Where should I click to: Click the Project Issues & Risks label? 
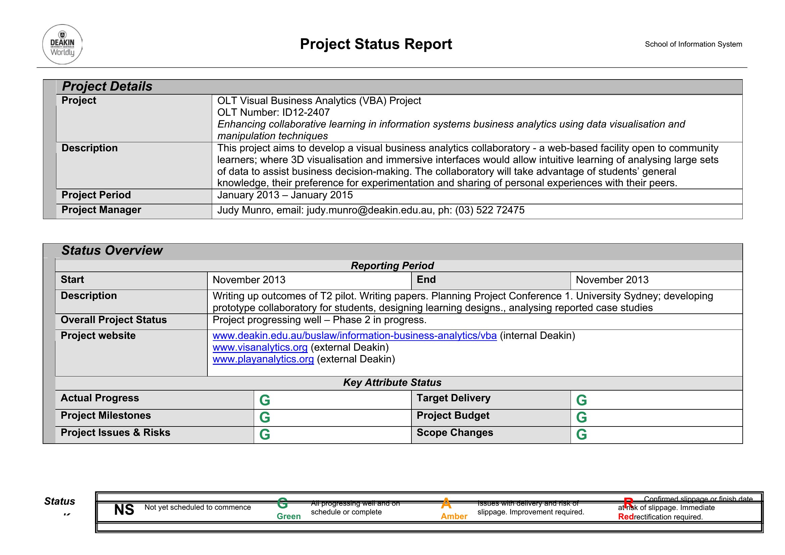115,432
